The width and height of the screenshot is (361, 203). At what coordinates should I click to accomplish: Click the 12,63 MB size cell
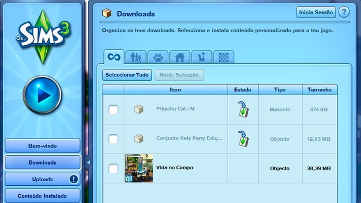[319, 139]
